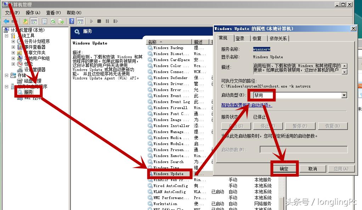Image resolution: width=362 pixels, height=210 pixels.
Task: Click the pause service icon
Action: coord(107,21)
